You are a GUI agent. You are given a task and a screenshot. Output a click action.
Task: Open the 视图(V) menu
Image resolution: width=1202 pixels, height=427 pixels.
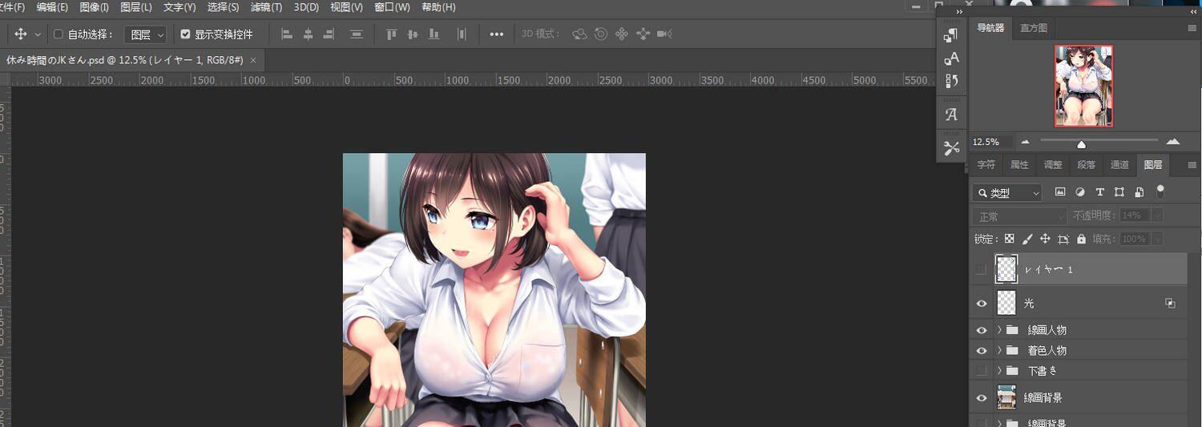pos(346,7)
